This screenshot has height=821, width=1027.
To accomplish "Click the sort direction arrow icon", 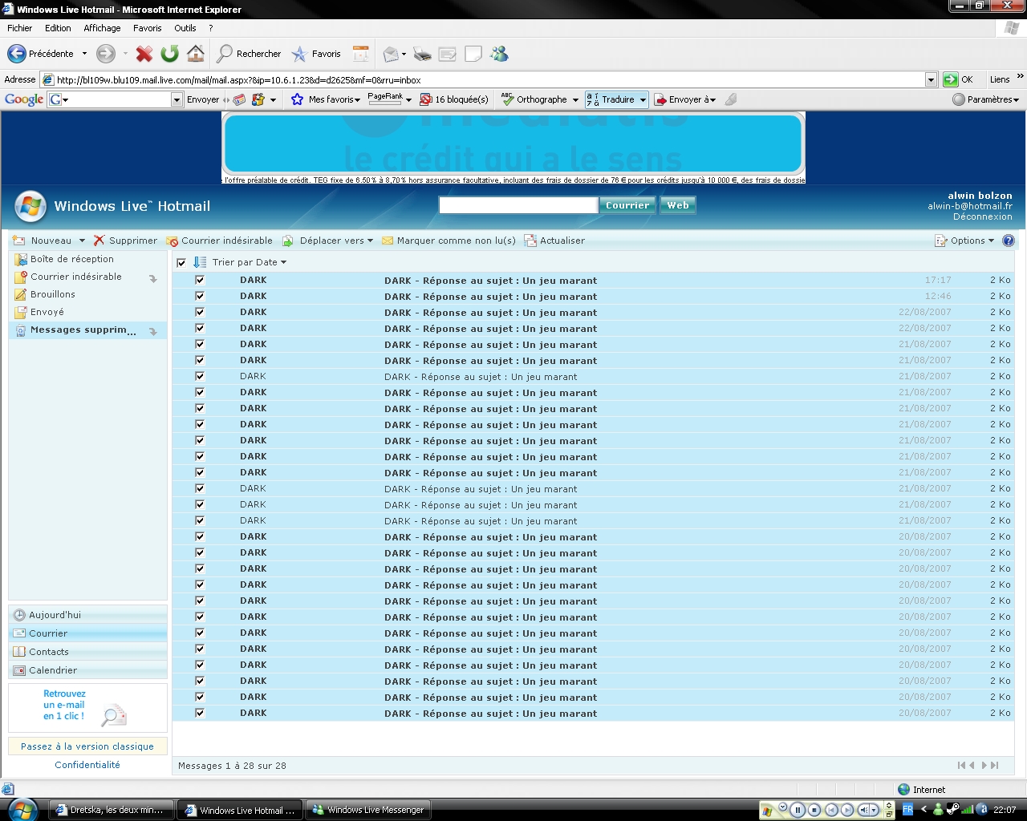I will (200, 262).
